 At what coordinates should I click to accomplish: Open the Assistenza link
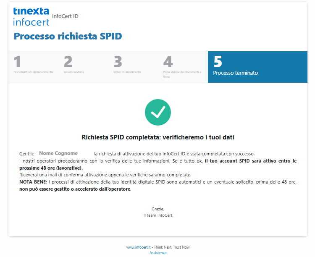158,253
